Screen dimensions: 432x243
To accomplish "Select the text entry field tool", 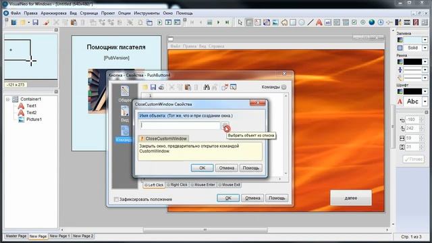I will coord(328,22).
